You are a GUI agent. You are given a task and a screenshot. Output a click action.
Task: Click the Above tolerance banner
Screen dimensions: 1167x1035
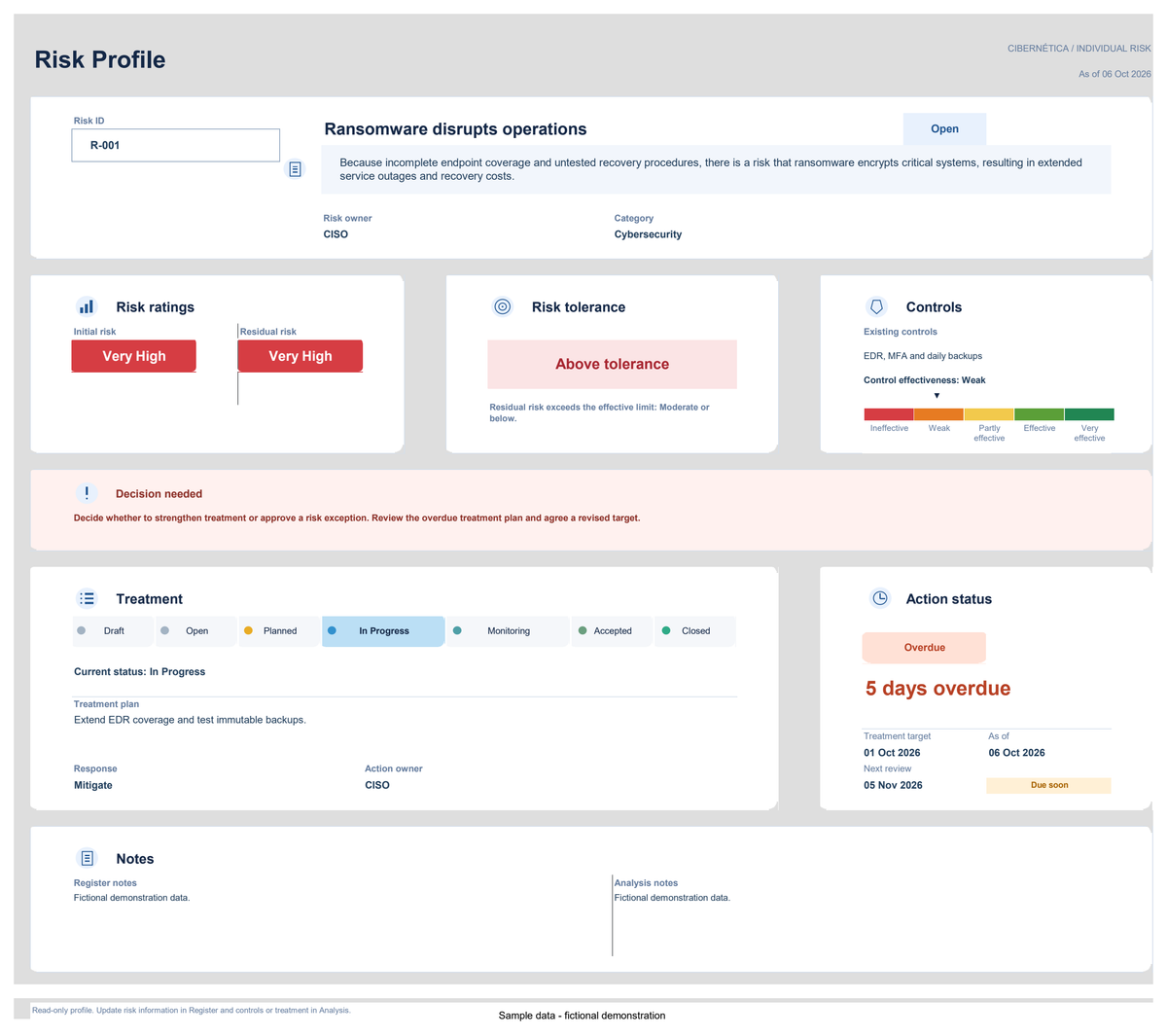612,364
